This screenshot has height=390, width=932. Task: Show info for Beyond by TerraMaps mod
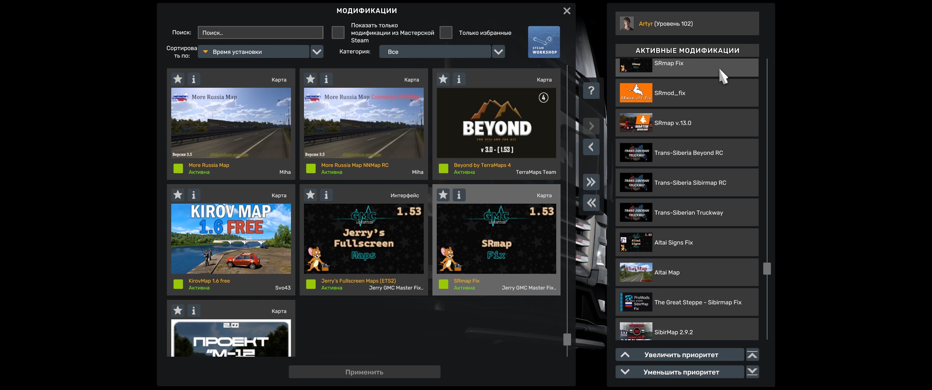click(x=459, y=79)
